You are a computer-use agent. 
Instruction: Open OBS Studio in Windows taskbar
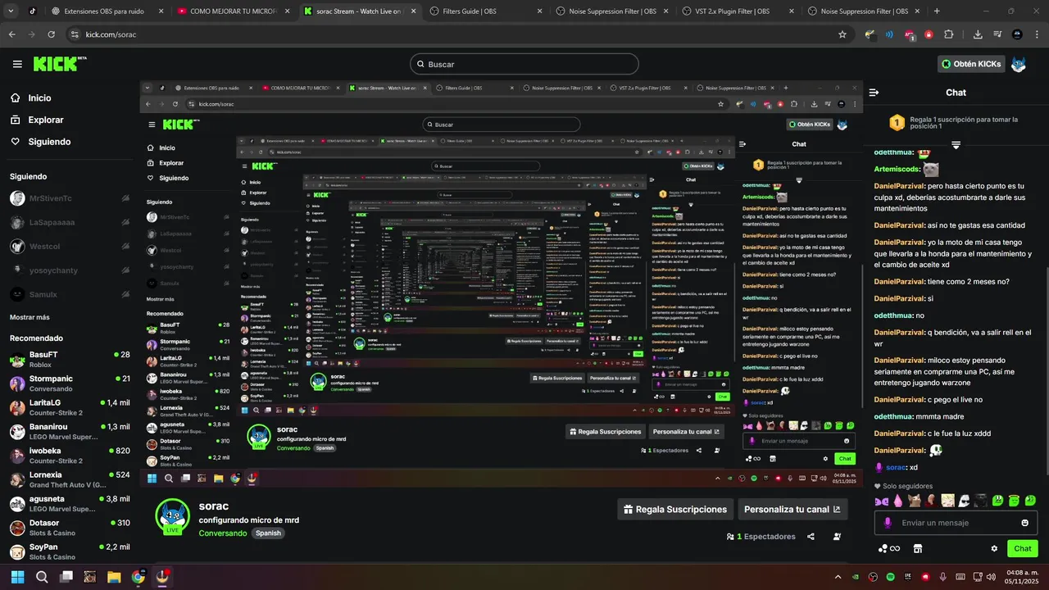(x=162, y=577)
